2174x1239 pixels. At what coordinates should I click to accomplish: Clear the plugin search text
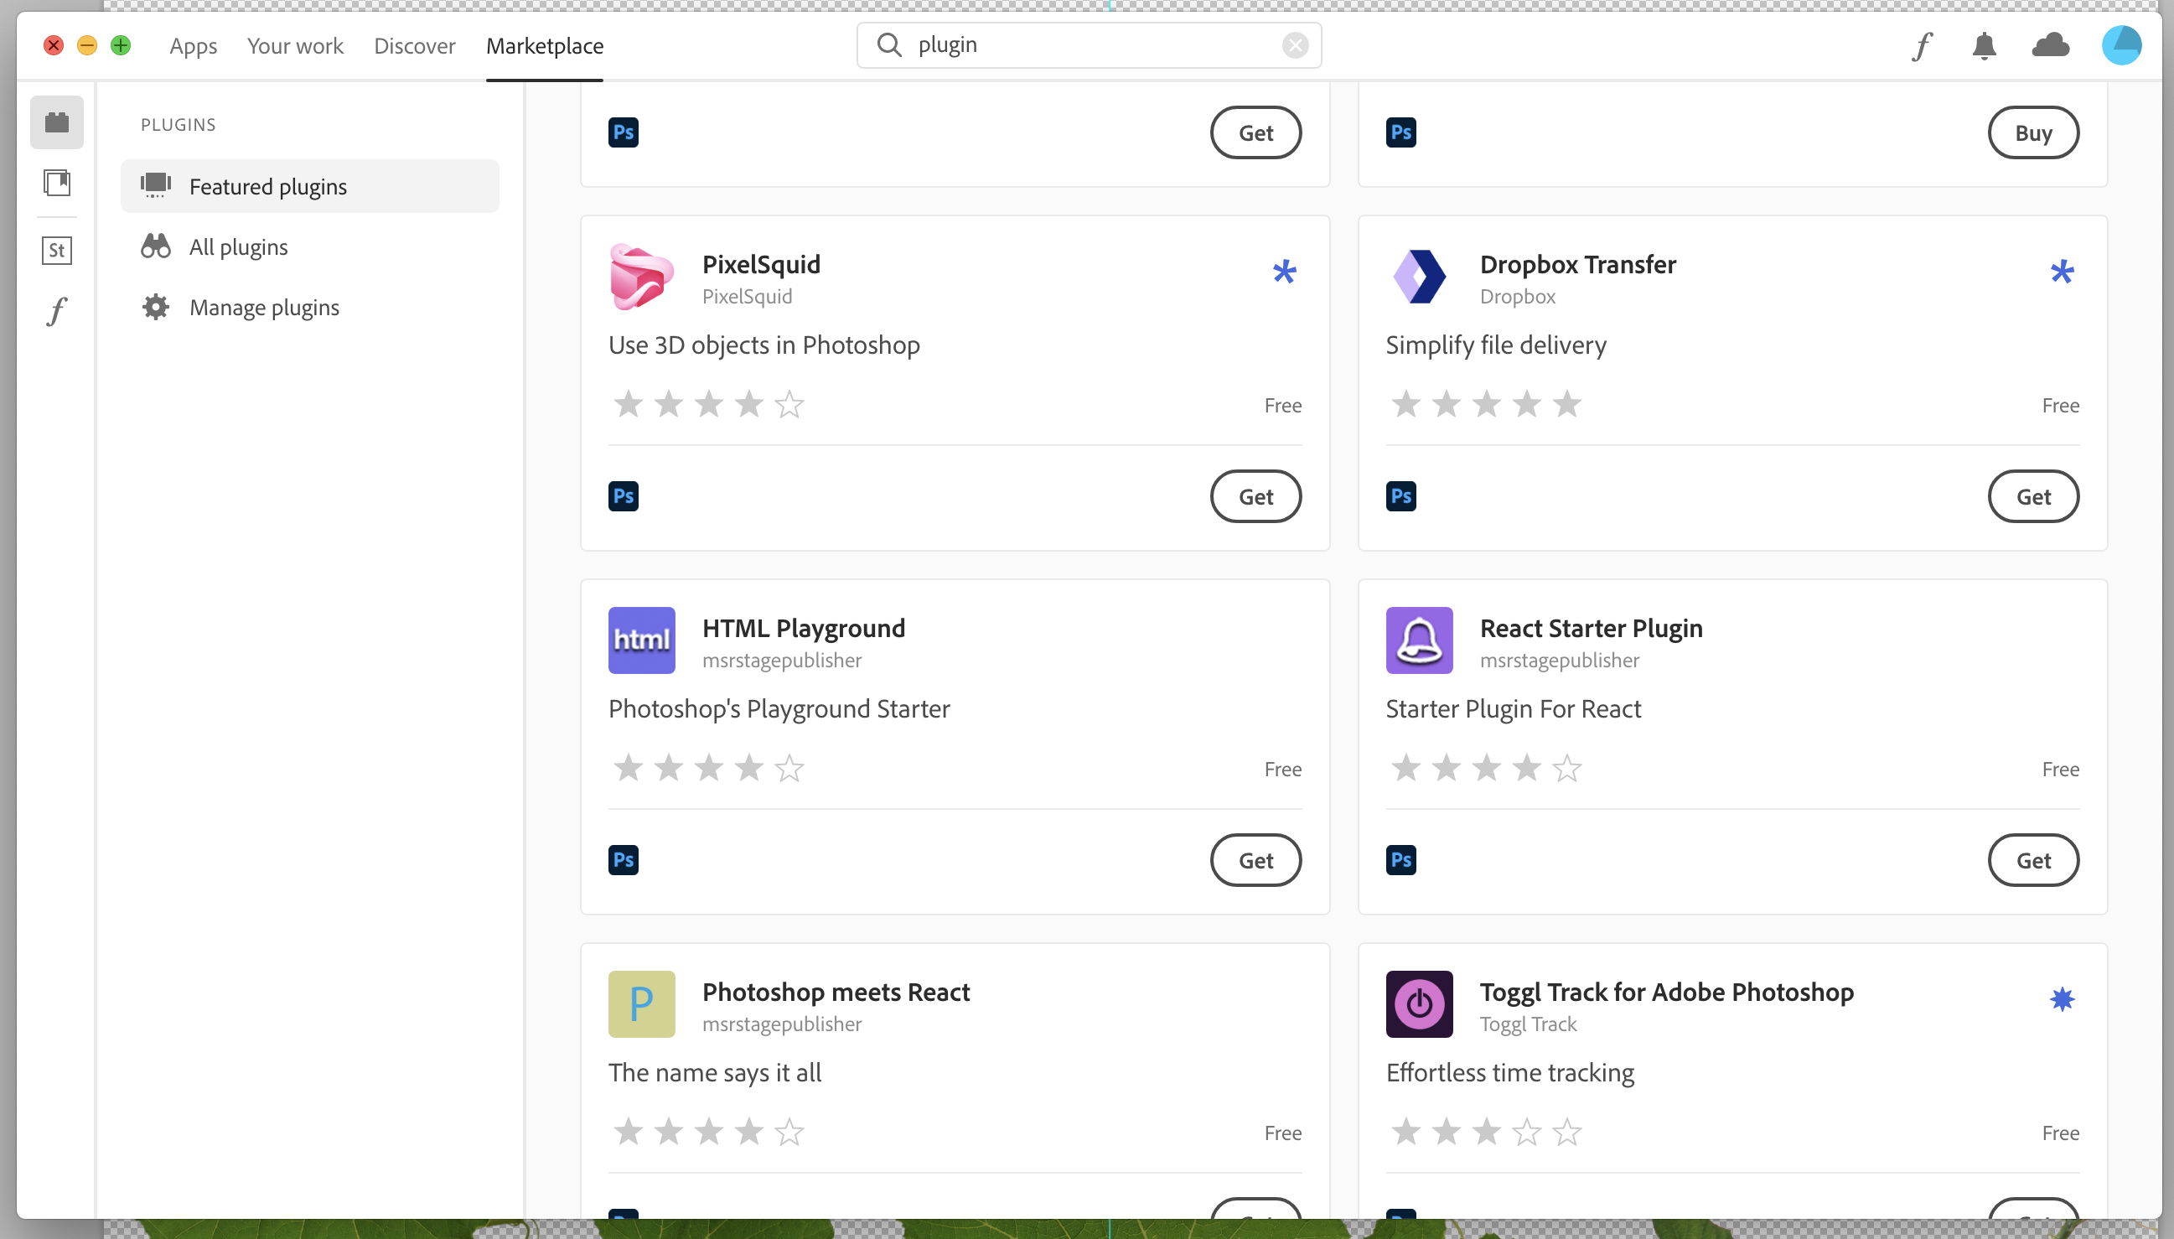point(1295,45)
